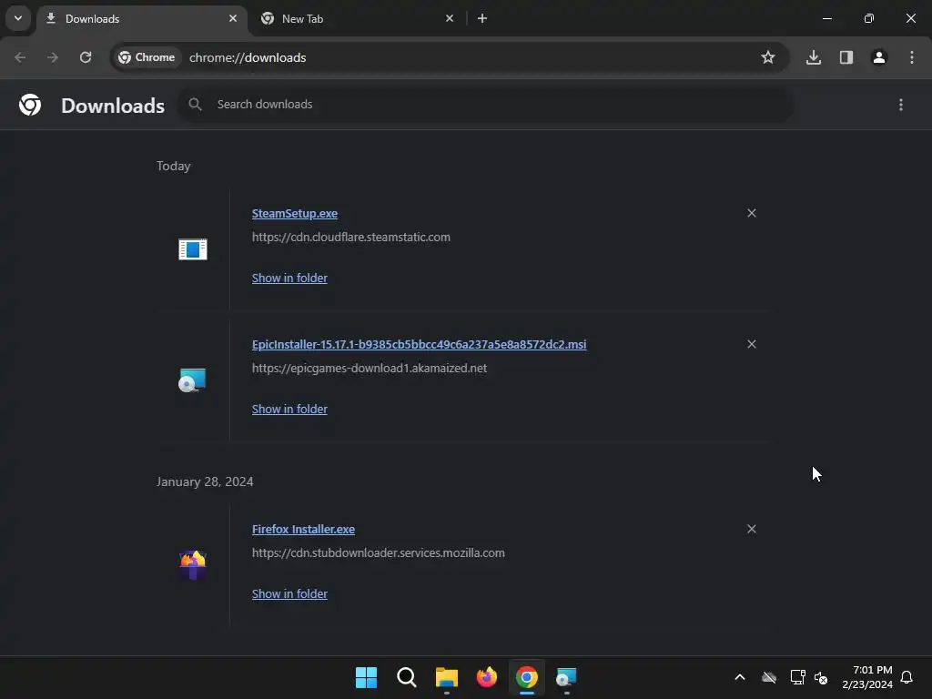Switch to the New Tab tab
Screen dimensions: 932x699
tap(358, 18)
